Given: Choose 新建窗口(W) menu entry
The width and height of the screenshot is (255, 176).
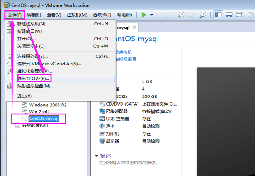Looking at the screenshot, I should 61,31.
